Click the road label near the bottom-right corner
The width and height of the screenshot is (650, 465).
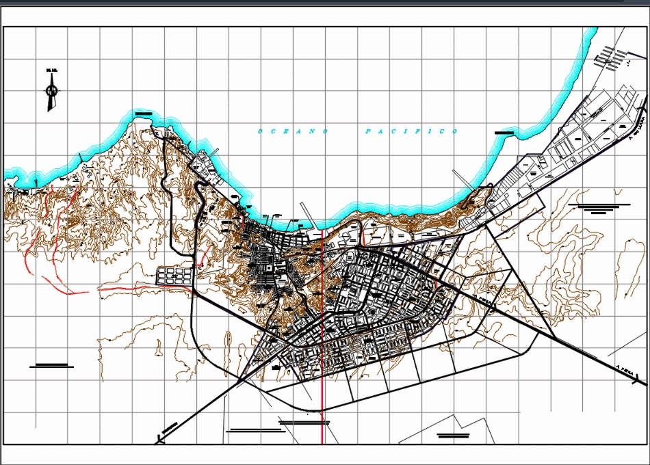click(x=624, y=370)
